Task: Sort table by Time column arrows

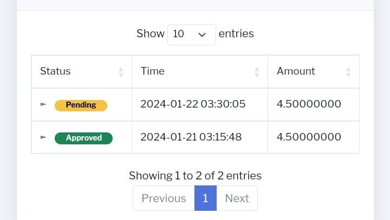Action: tap(257, 72)
